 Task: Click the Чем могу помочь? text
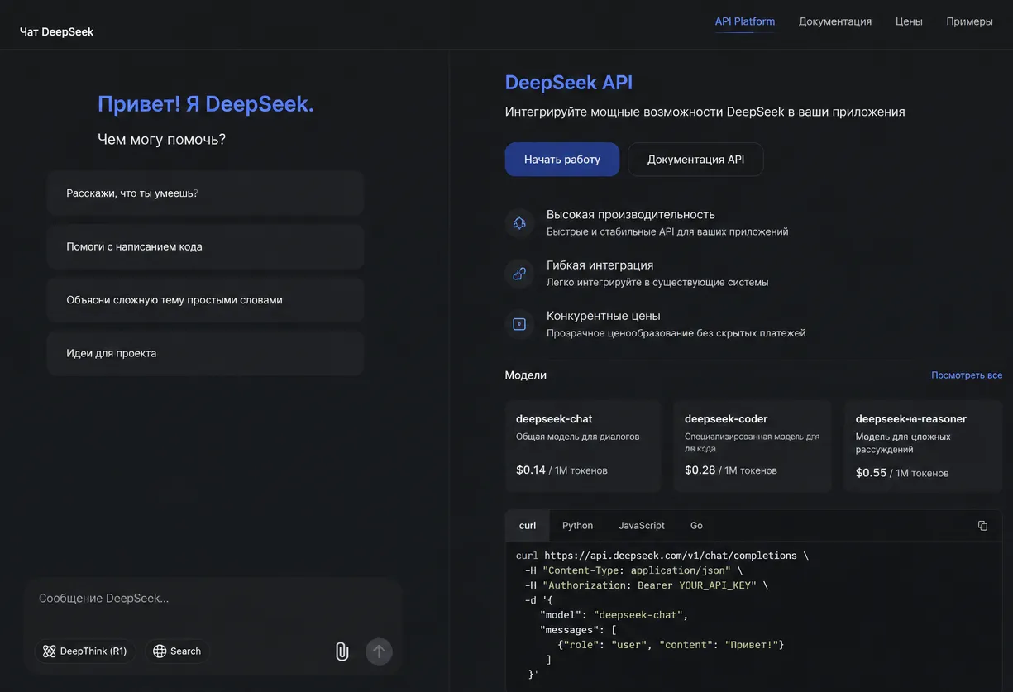click(x=162, y=139)
